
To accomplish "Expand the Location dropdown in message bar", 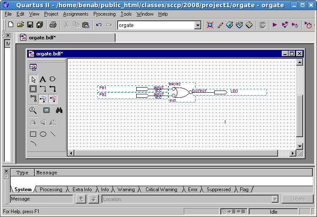I will pos(275,199).
